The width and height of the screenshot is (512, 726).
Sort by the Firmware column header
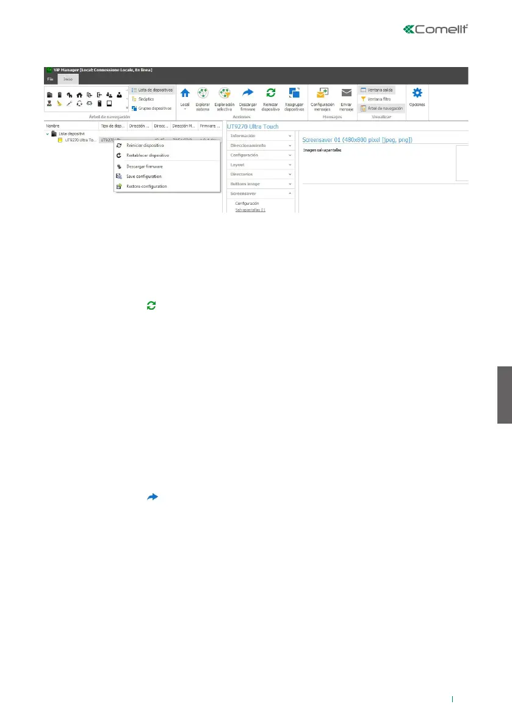click(210, 126)
